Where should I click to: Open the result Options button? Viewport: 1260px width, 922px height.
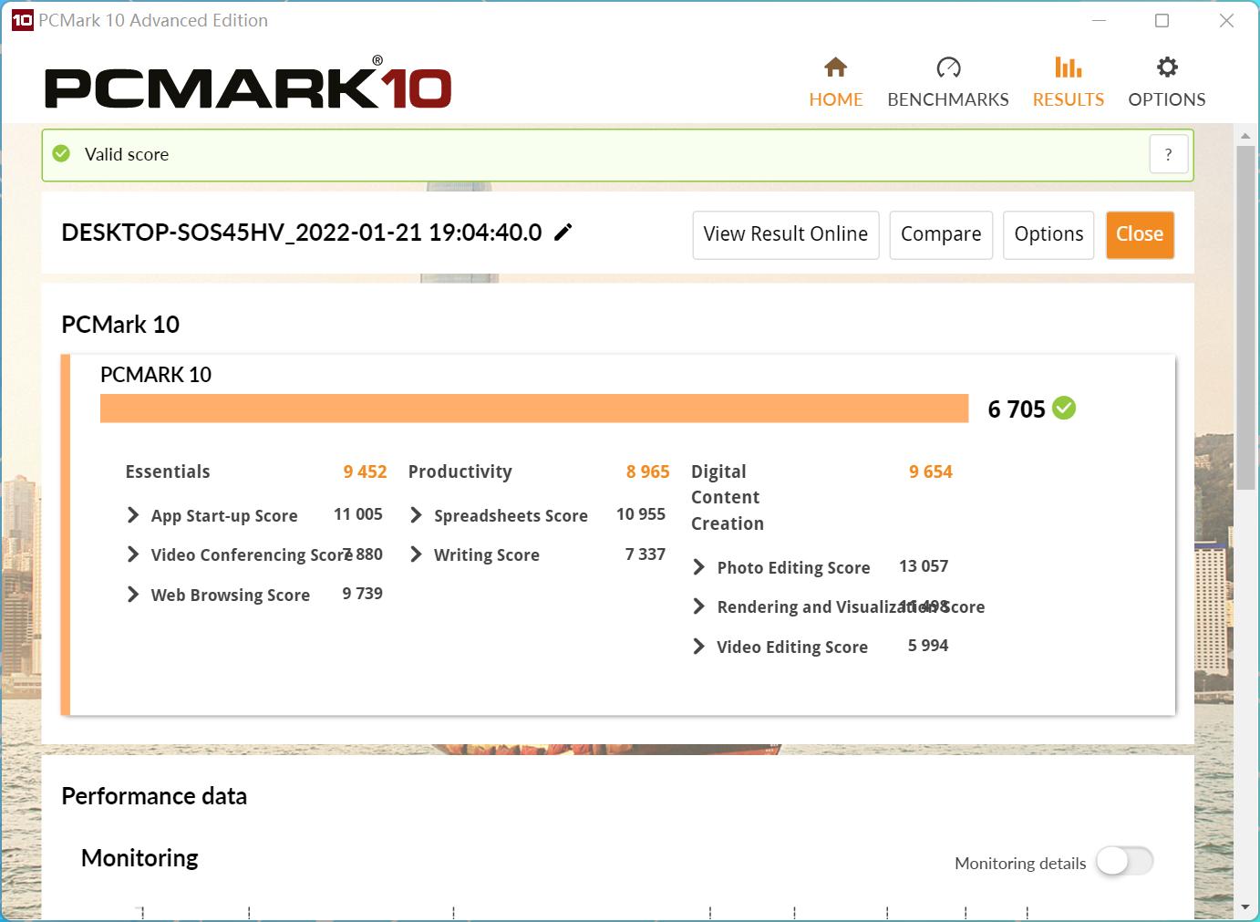(x=1048, y=234)
